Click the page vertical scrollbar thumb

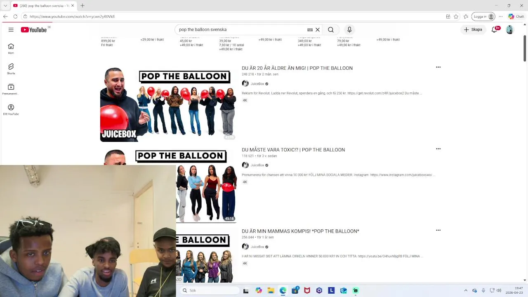click(525, 49)
